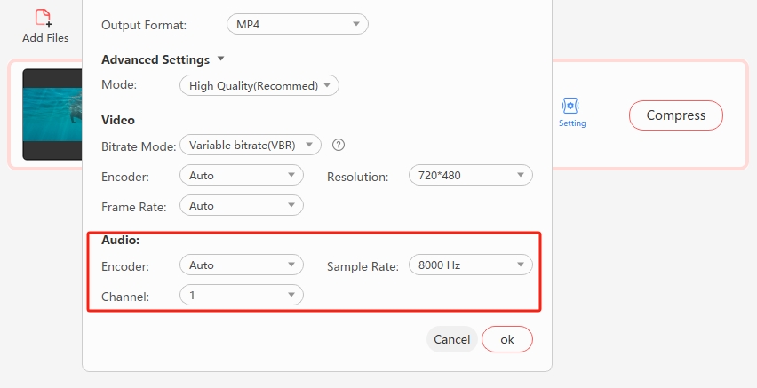Open the Output Format MP4 dropdown
Image resolution: width=757 pixels, height=388 pixels.
(x=298, y=24)
